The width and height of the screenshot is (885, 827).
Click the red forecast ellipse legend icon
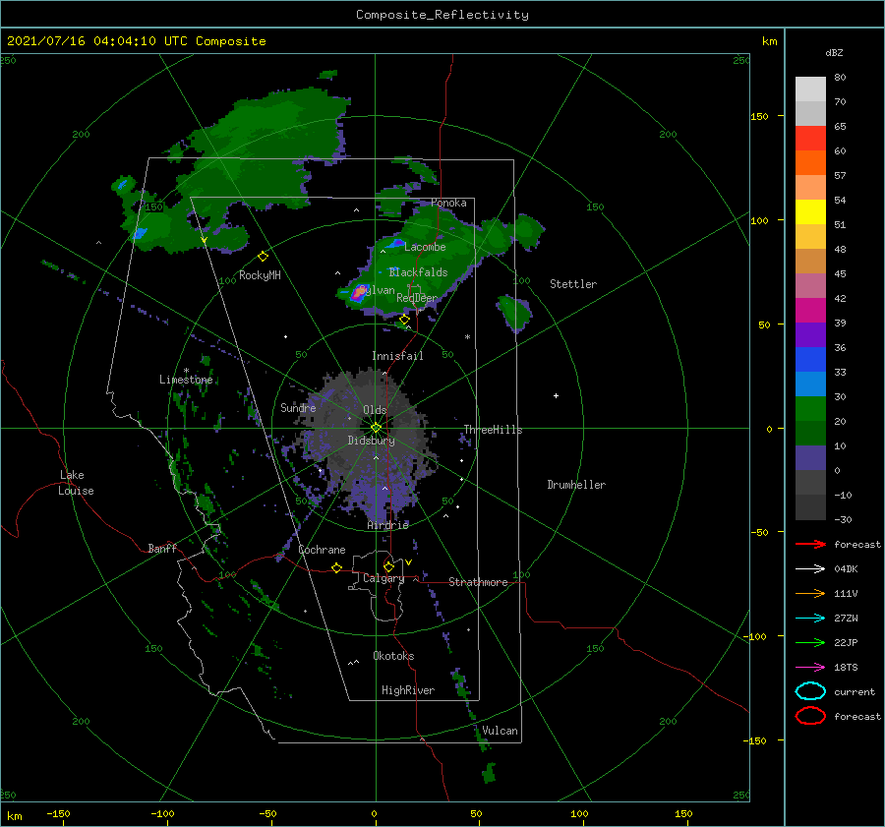[810, 716]
